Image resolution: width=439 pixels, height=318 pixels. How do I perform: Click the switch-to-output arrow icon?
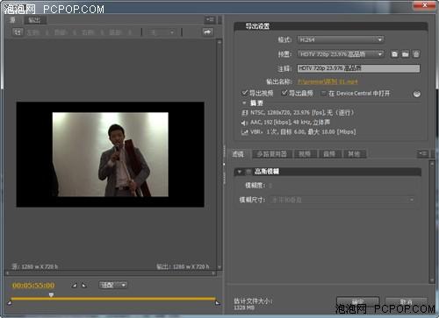[x=207, y=32]
